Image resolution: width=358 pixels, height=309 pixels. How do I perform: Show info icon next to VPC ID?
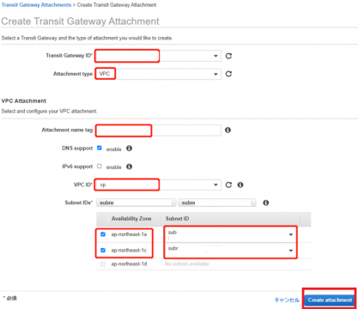pos(240,185)
